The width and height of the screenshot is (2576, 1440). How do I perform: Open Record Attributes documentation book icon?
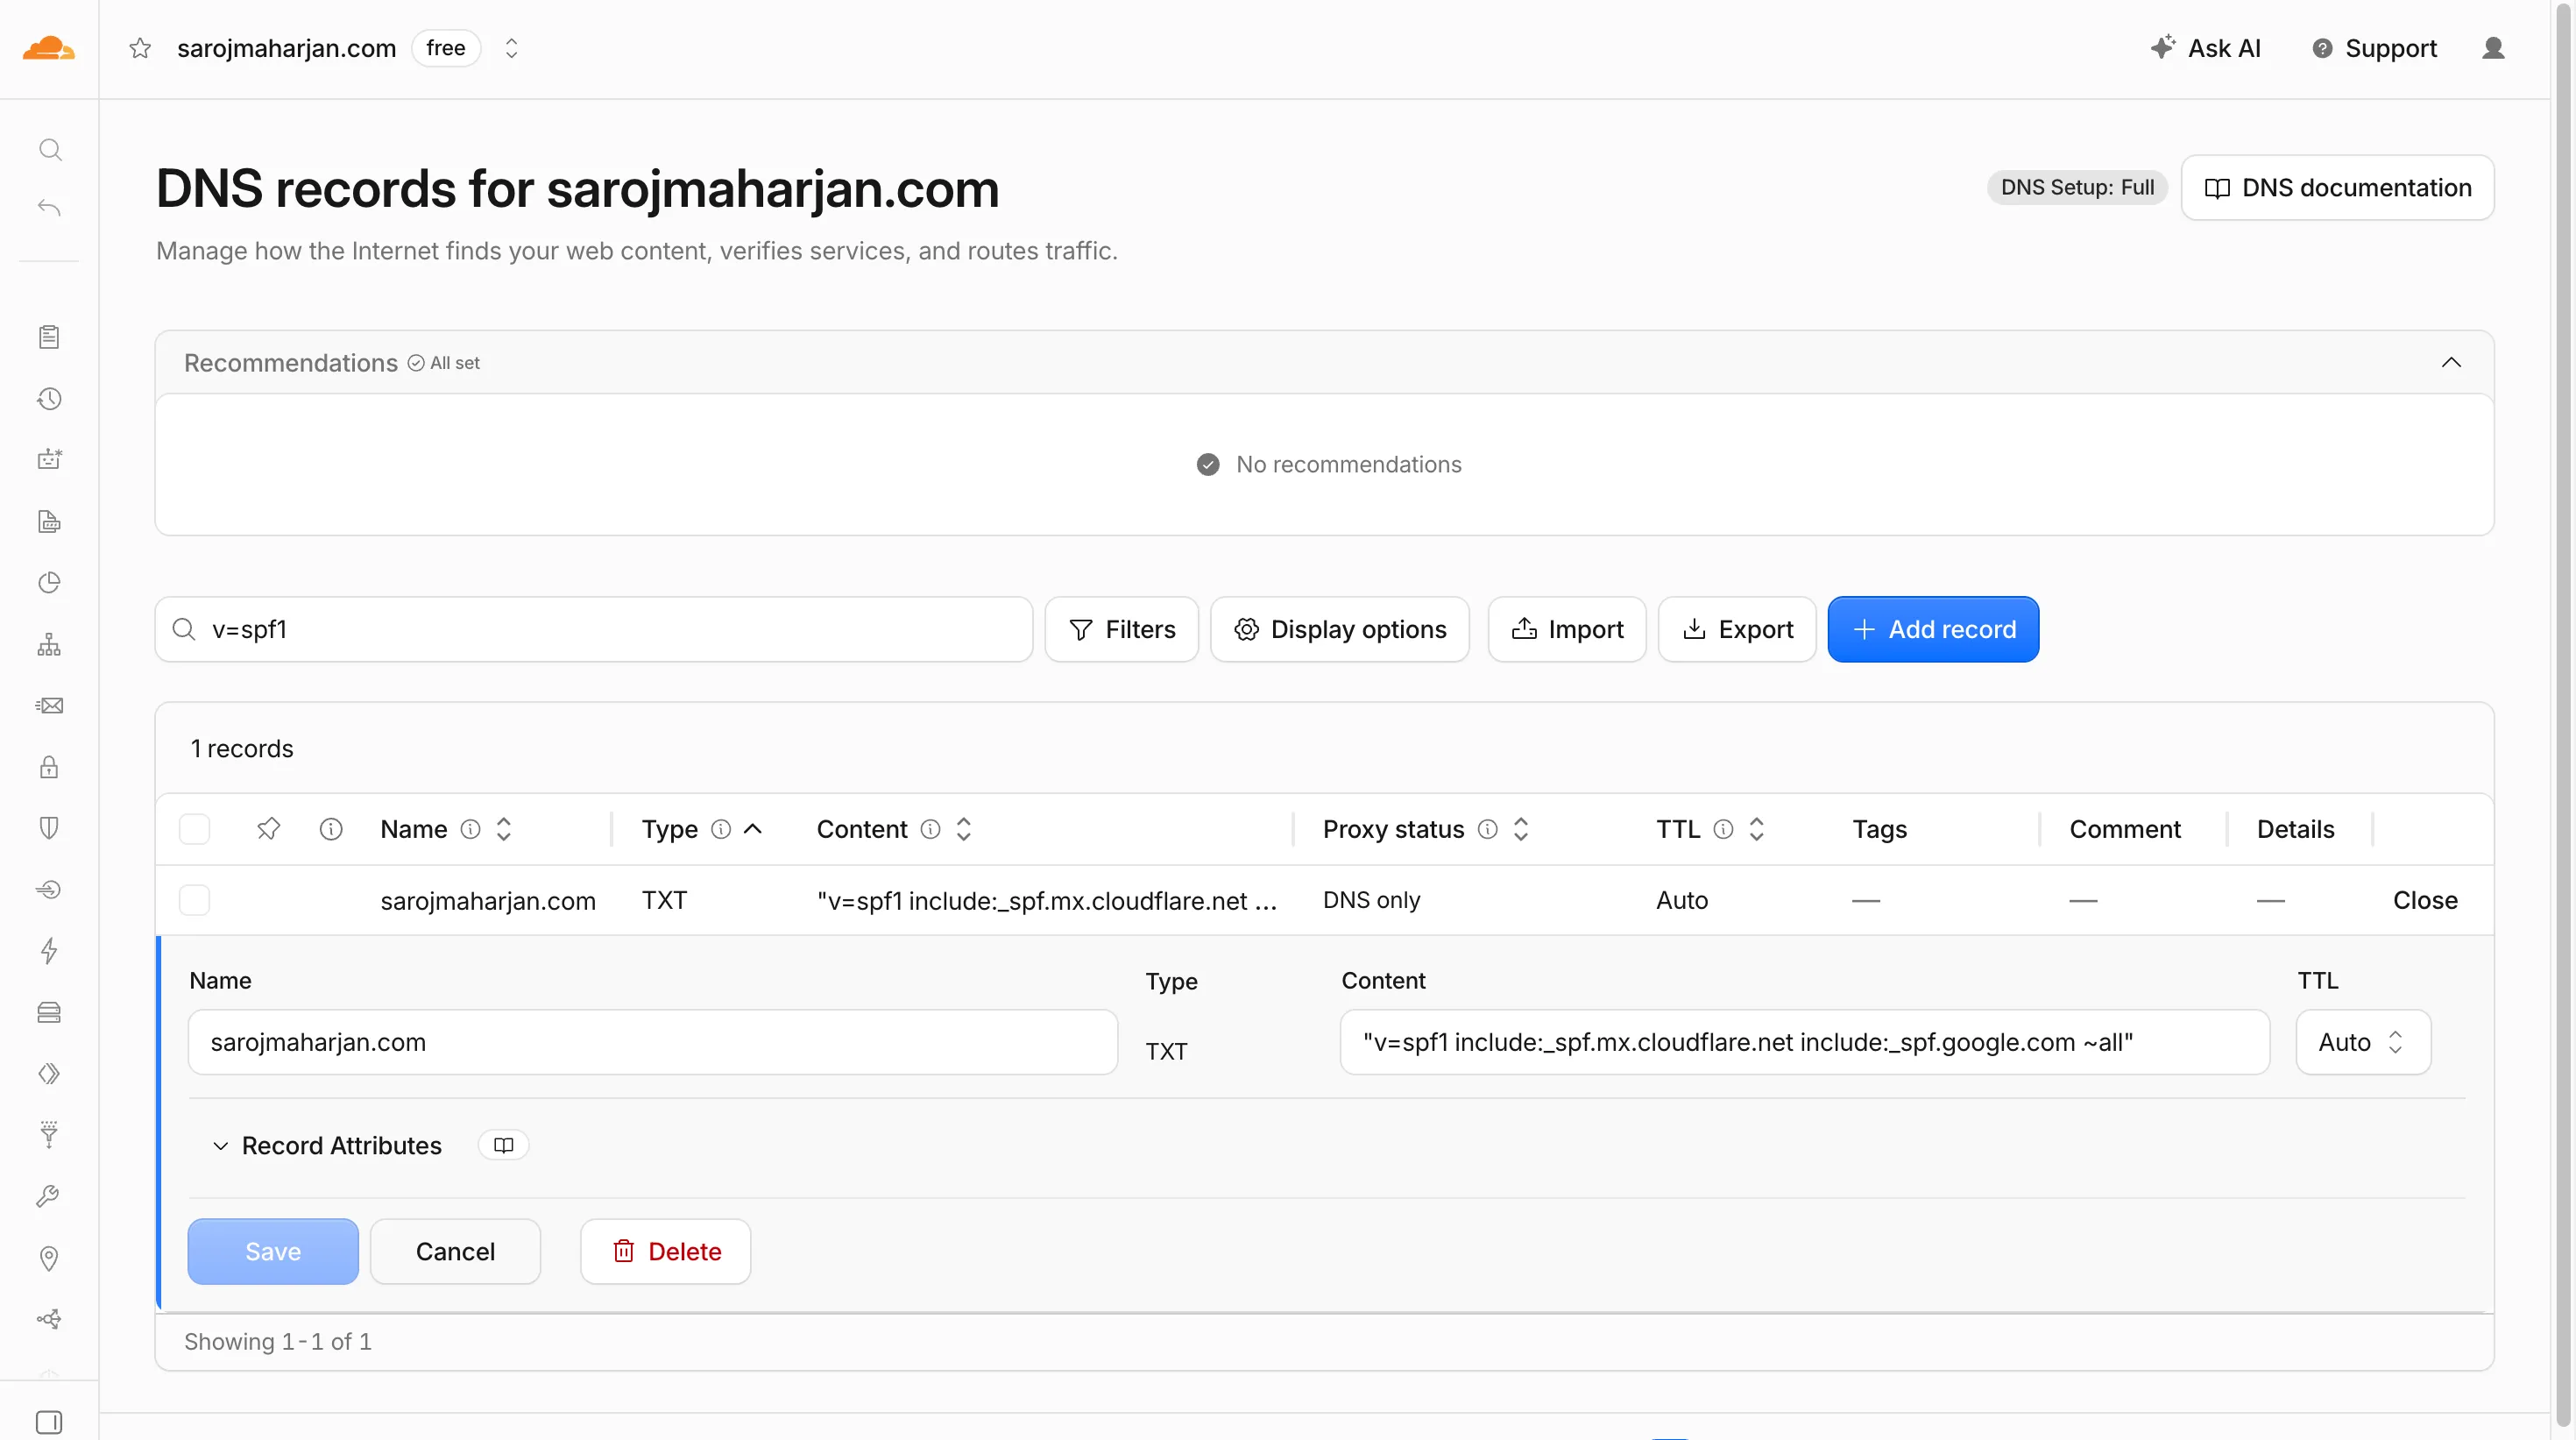pyautogui.click(x=503, y=1145)
